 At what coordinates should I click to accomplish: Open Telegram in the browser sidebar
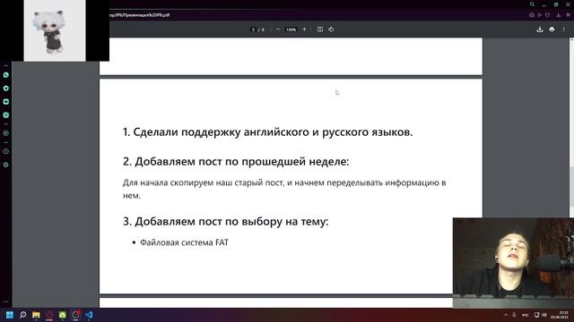coord(6,89)
